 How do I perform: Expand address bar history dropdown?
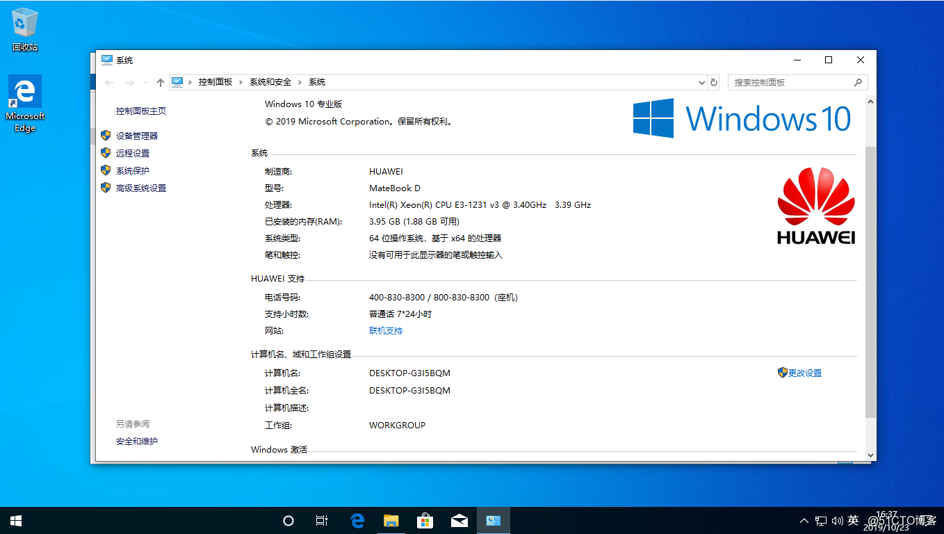click(701, 82)
